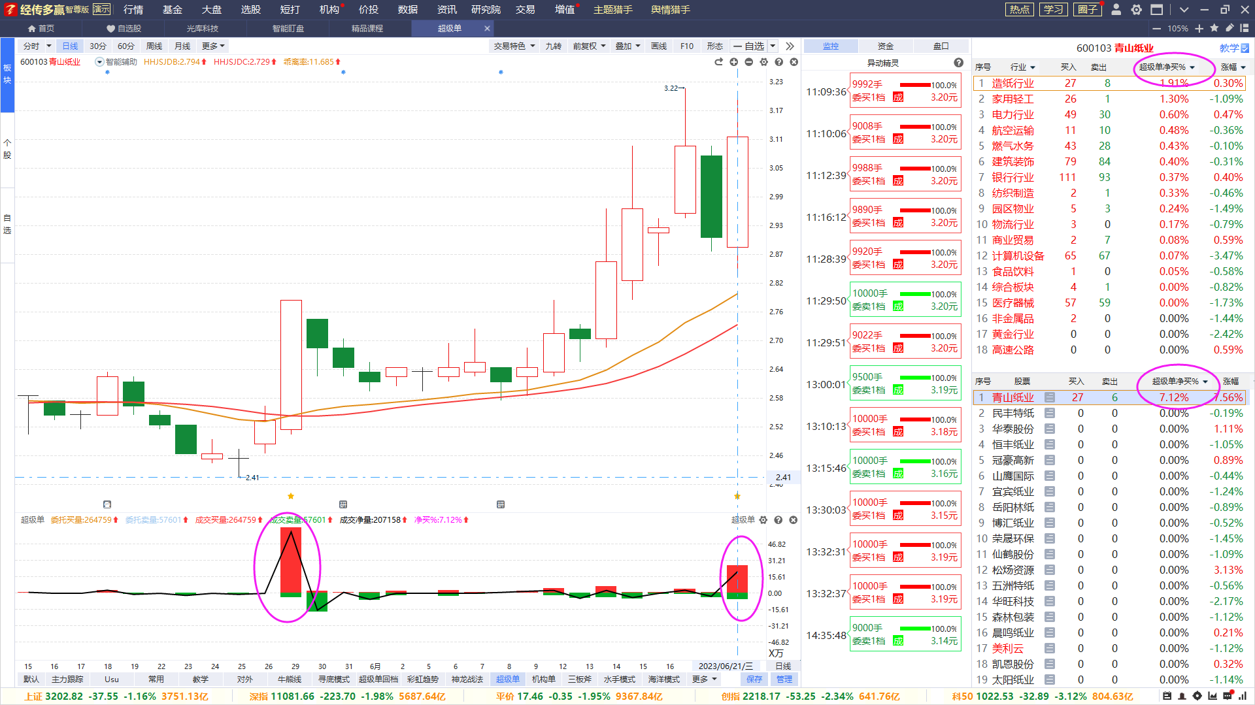Click the 热点 button

[1019, 10]
